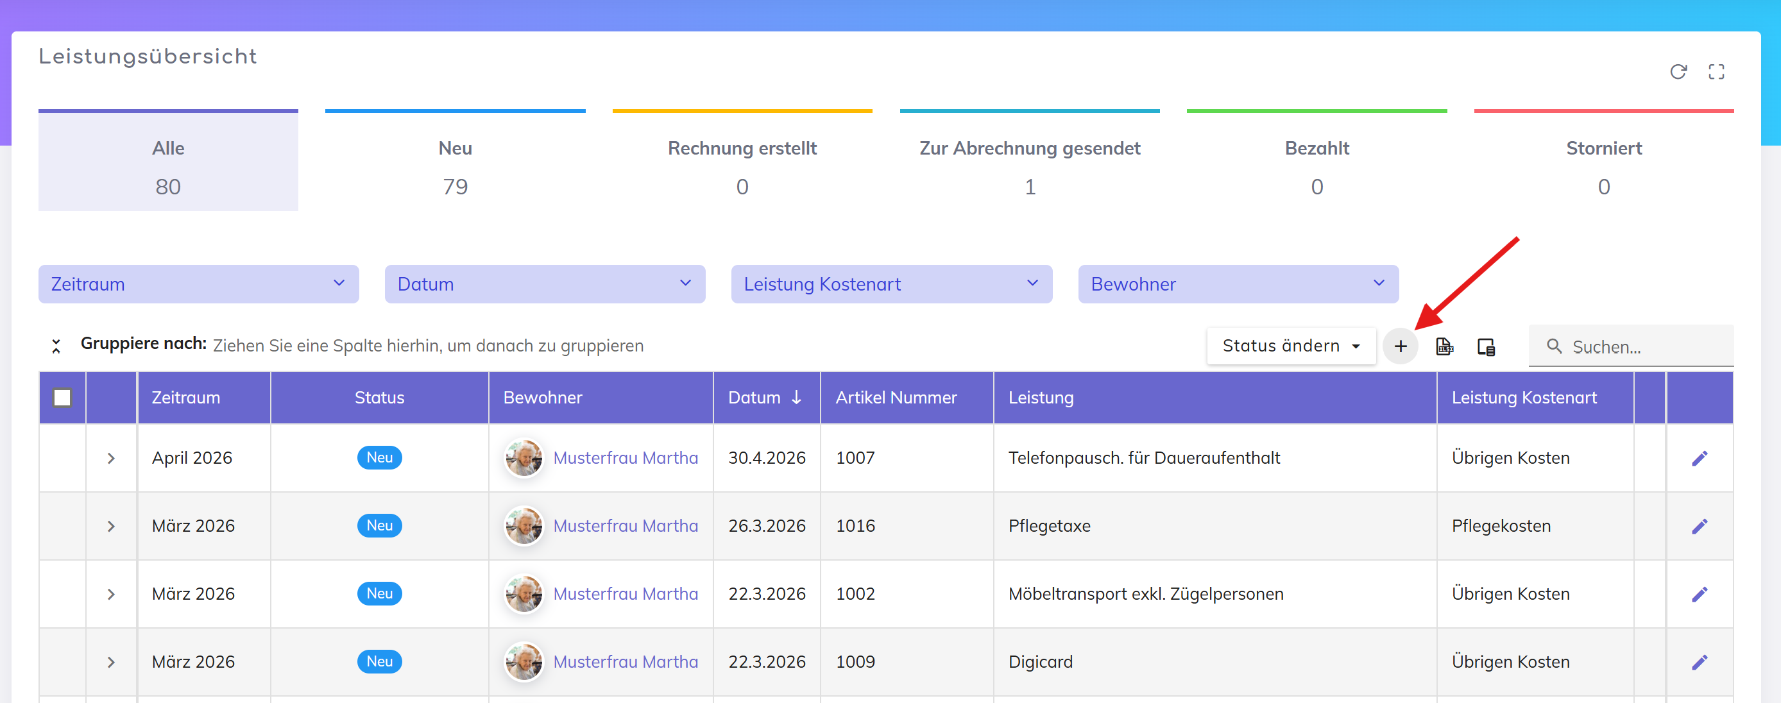Open the Status ändern menu button
Screen dimensions: 1781x703
click(x=1290, y=346)
